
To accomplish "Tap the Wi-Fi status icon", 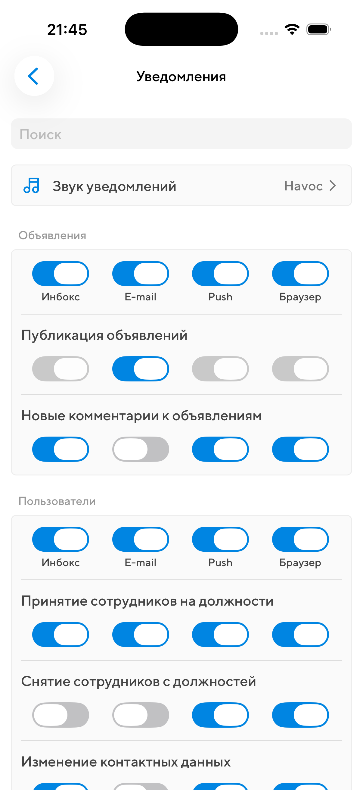I will click(292, 30).
